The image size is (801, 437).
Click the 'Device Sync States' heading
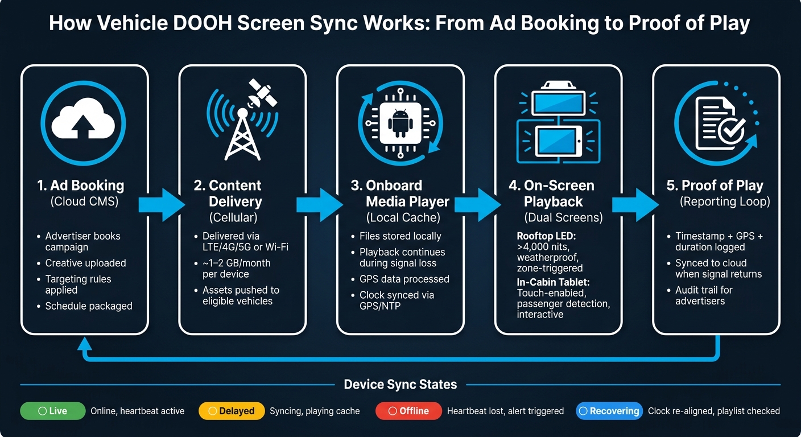(x=400, y=385)
